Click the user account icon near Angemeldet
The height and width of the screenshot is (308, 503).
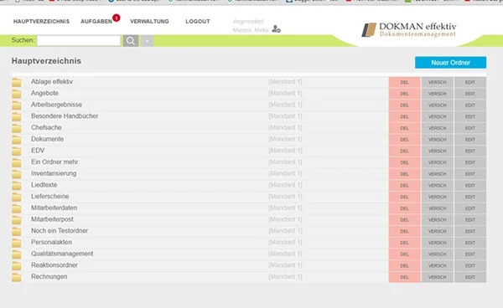pyautogui.click(x=276, y=29)
